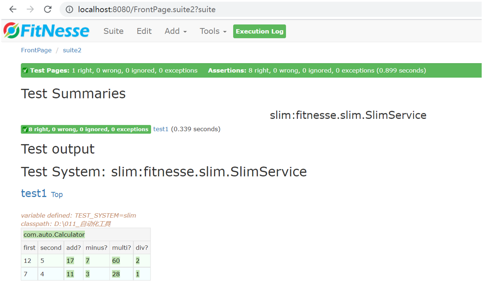483x296 pixels.
Task: Open the test1 link in Test Summaries
Action: tap(161, 129)
